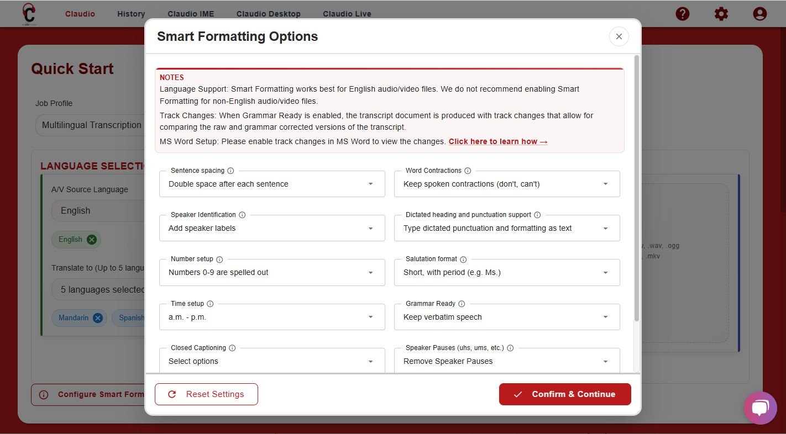Open the chat support bubble
The height and width of the screenshot is (434, 786).
(x=760, y=408)
